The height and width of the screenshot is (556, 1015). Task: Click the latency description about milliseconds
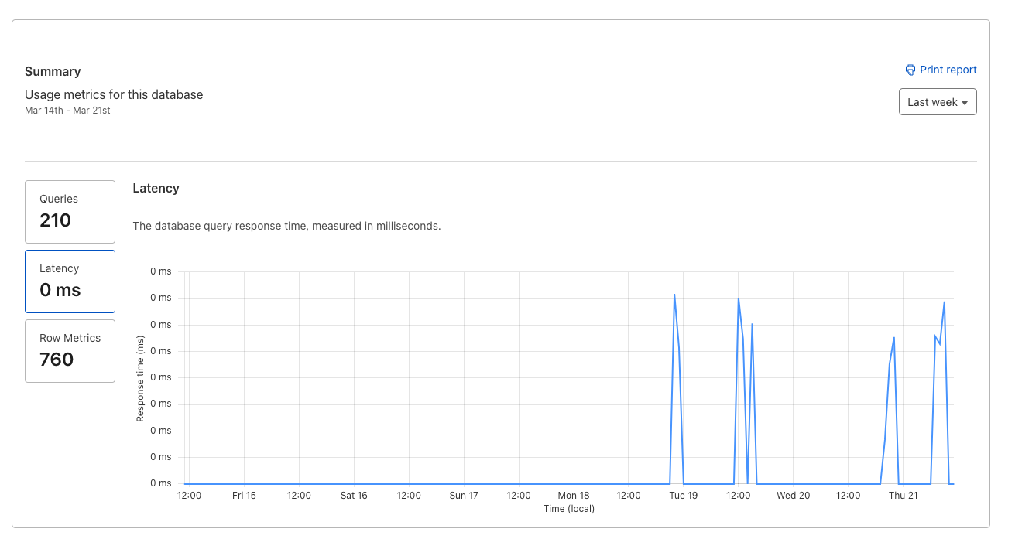tap(286, 227)
